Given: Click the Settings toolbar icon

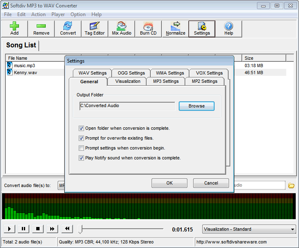Looking at the screenshot, I should (x=202, y=28).
